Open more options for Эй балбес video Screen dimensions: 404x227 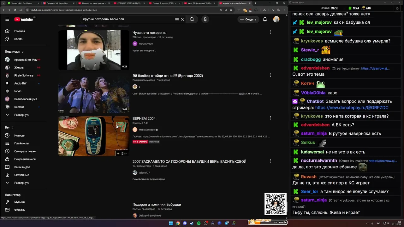pos(270,75)
